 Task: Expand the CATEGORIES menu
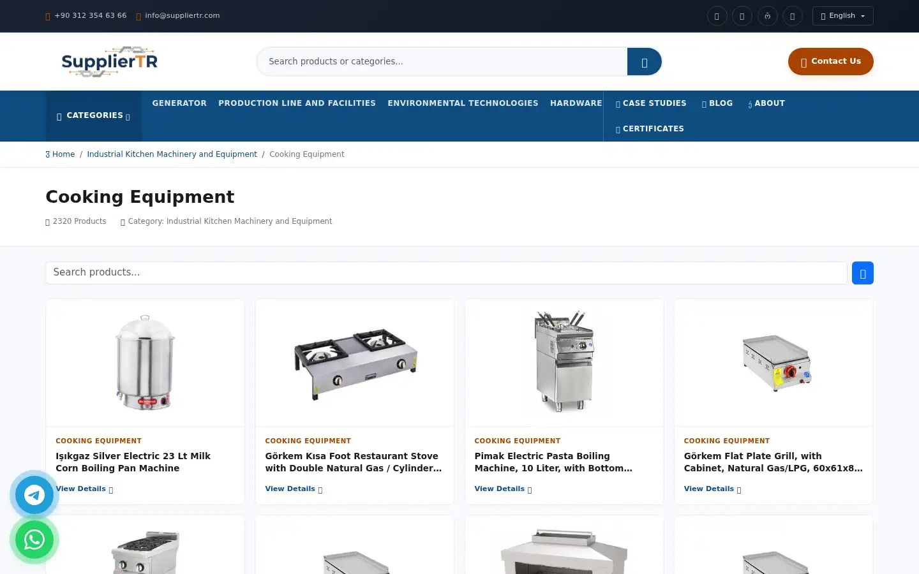click(x=94, y=115)
